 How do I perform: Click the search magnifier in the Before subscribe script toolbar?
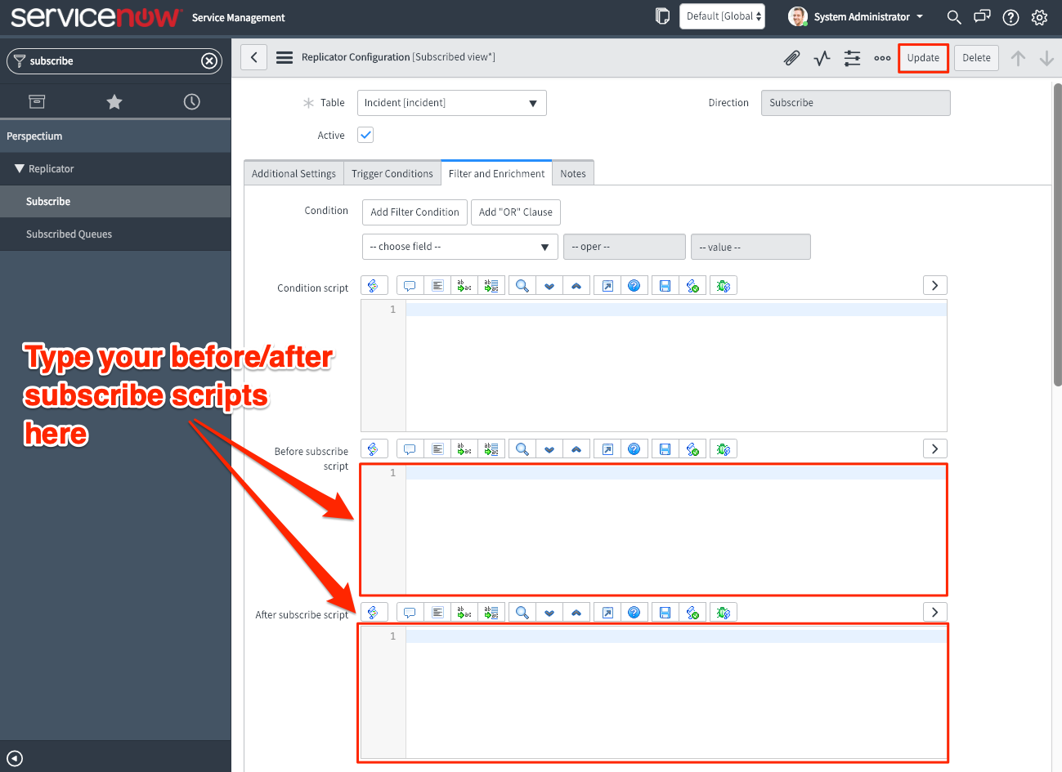point(522,448)
